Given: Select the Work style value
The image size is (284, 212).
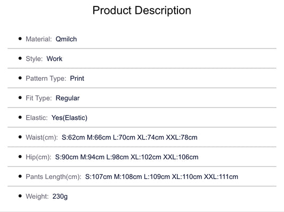Looking at the screenshot, I should pos(54,59).
